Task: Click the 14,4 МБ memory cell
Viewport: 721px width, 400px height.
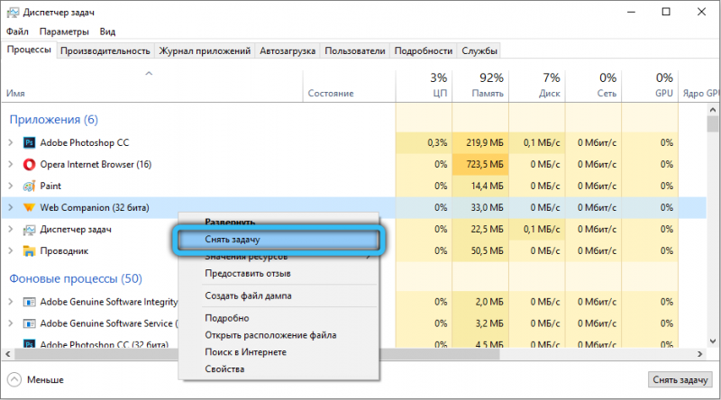Action: 480,186
